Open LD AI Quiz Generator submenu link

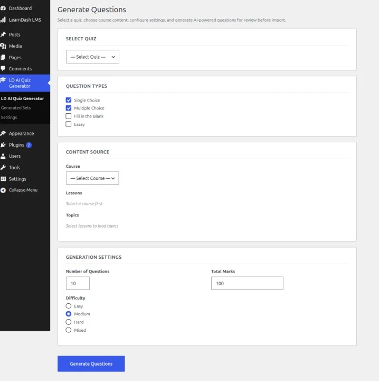(22, 98)
